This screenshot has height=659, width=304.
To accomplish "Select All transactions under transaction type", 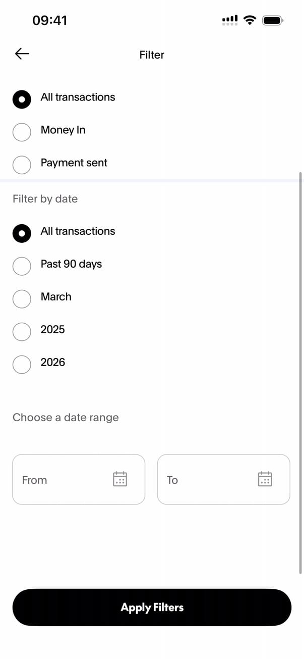I will coord(22,98).
